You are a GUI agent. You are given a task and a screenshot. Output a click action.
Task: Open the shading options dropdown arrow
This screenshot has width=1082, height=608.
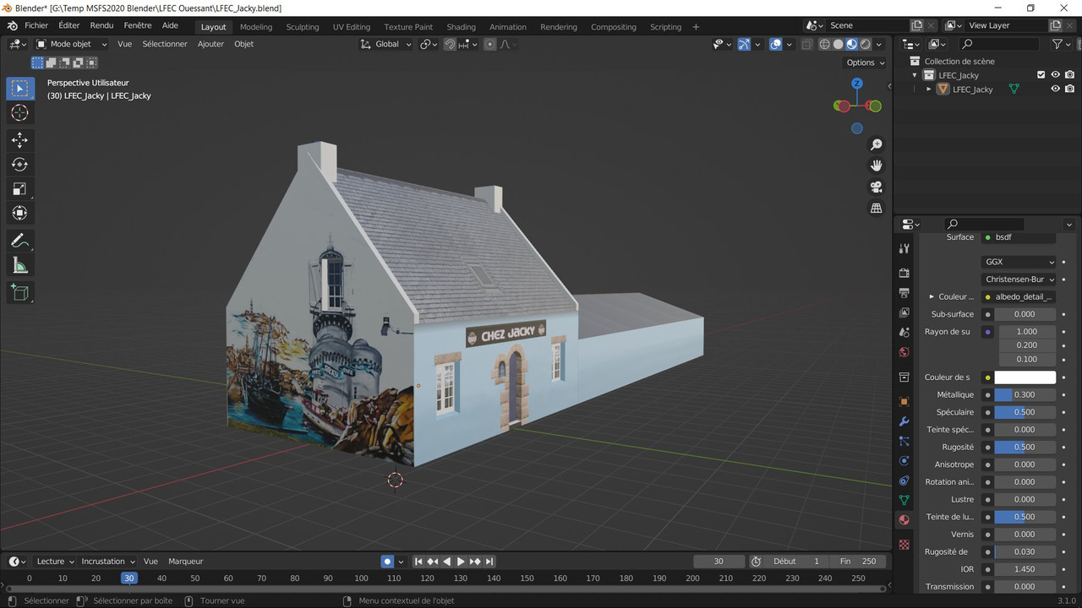(x=879, y=44)
